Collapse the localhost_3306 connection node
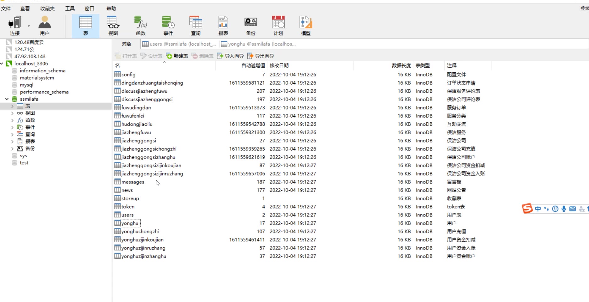The height and width of the screenshot is (302, 589). [2, 64]
